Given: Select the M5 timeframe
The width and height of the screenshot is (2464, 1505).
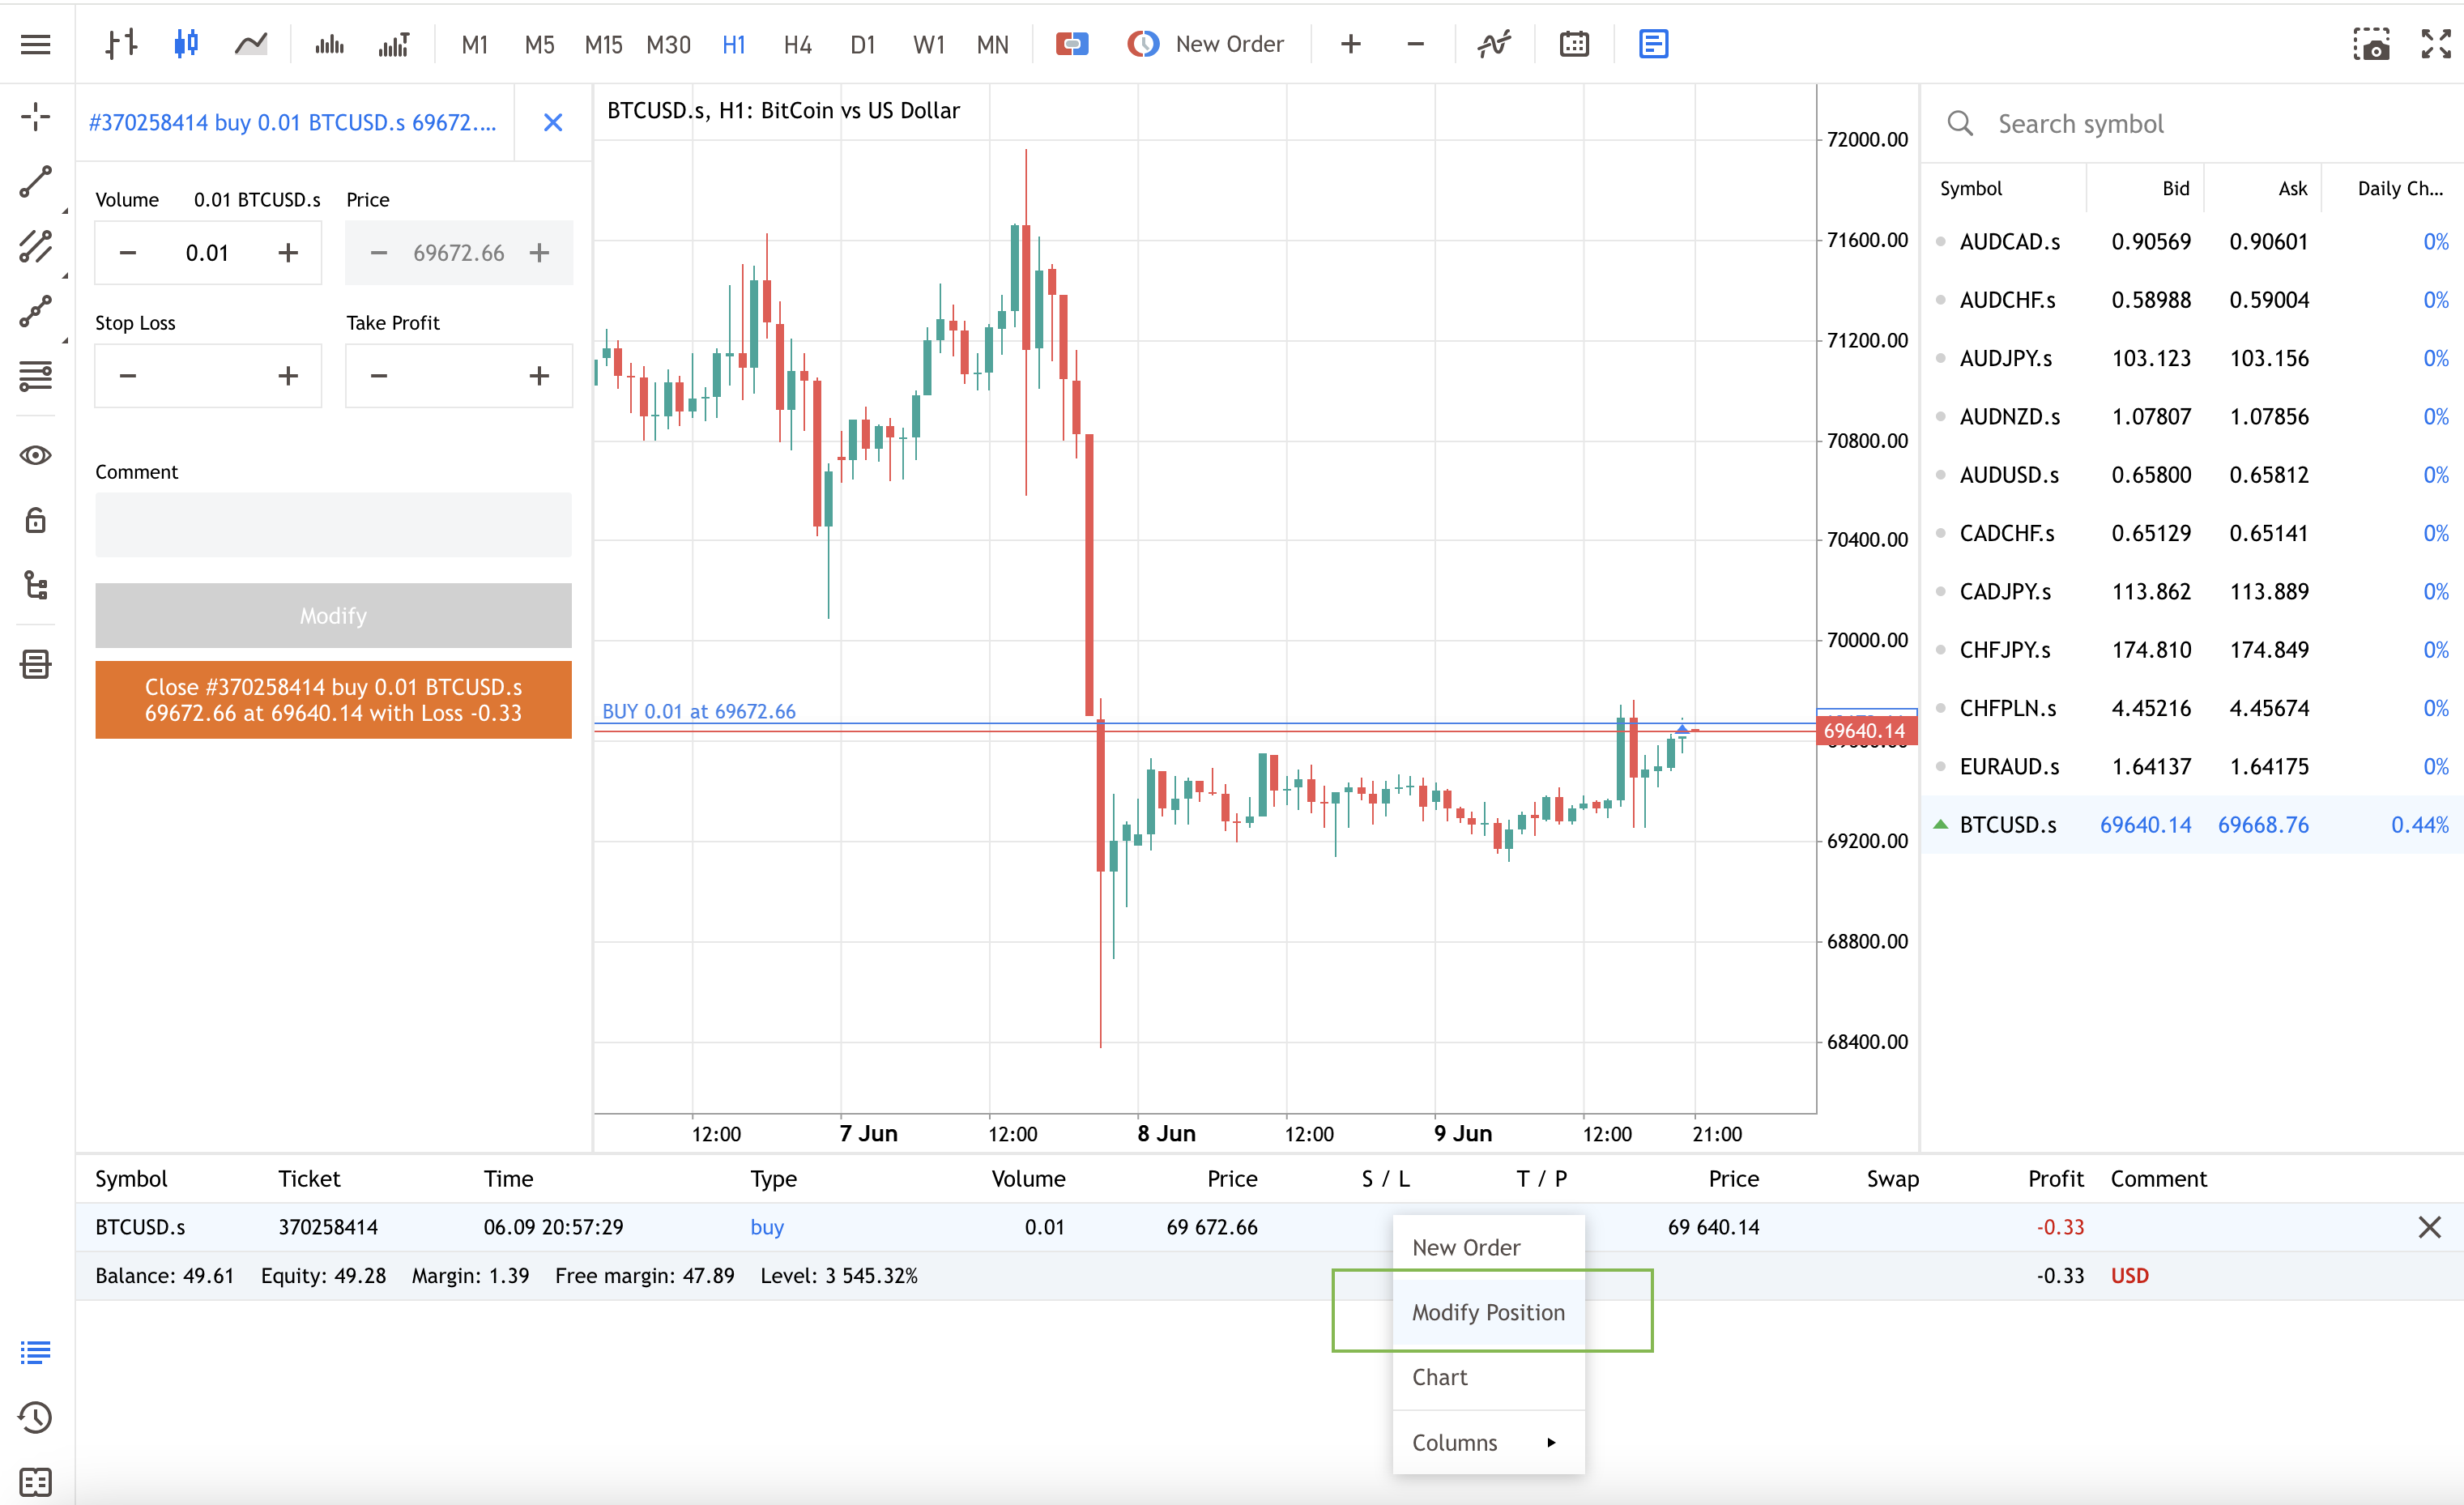Looking at the screenshot, I should (540, 44).
